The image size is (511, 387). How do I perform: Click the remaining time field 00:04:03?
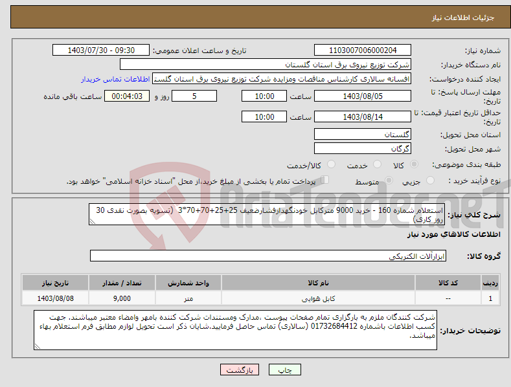pos(127,96)
